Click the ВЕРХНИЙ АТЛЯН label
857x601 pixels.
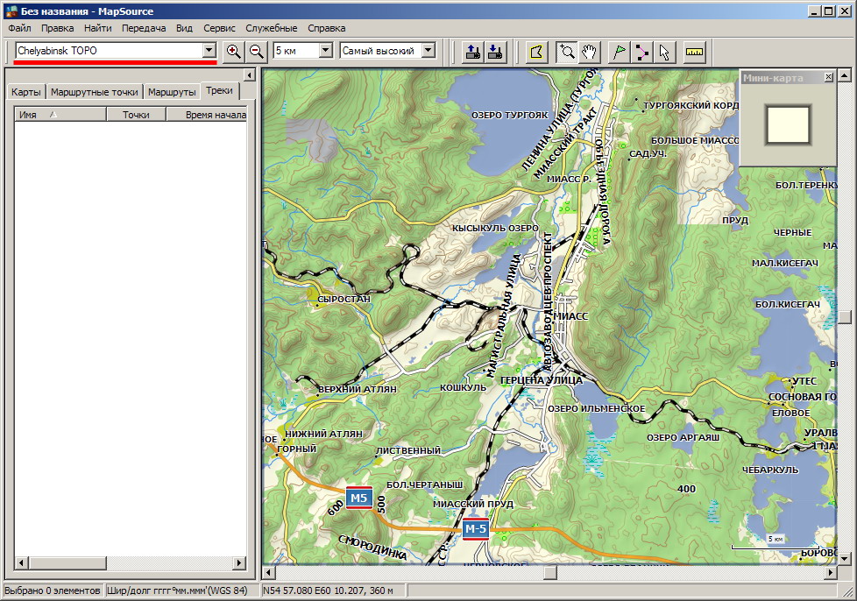coord(358,390)
